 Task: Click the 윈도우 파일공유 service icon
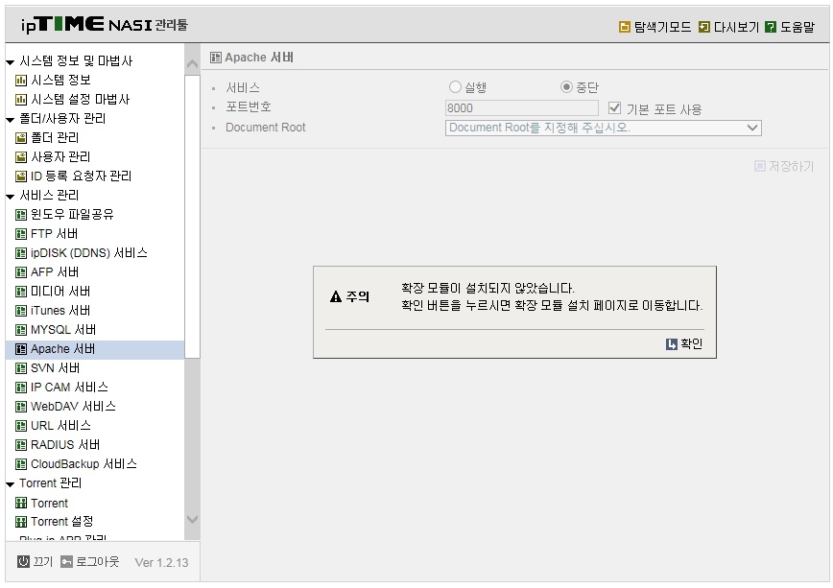(x=21, y=215)
